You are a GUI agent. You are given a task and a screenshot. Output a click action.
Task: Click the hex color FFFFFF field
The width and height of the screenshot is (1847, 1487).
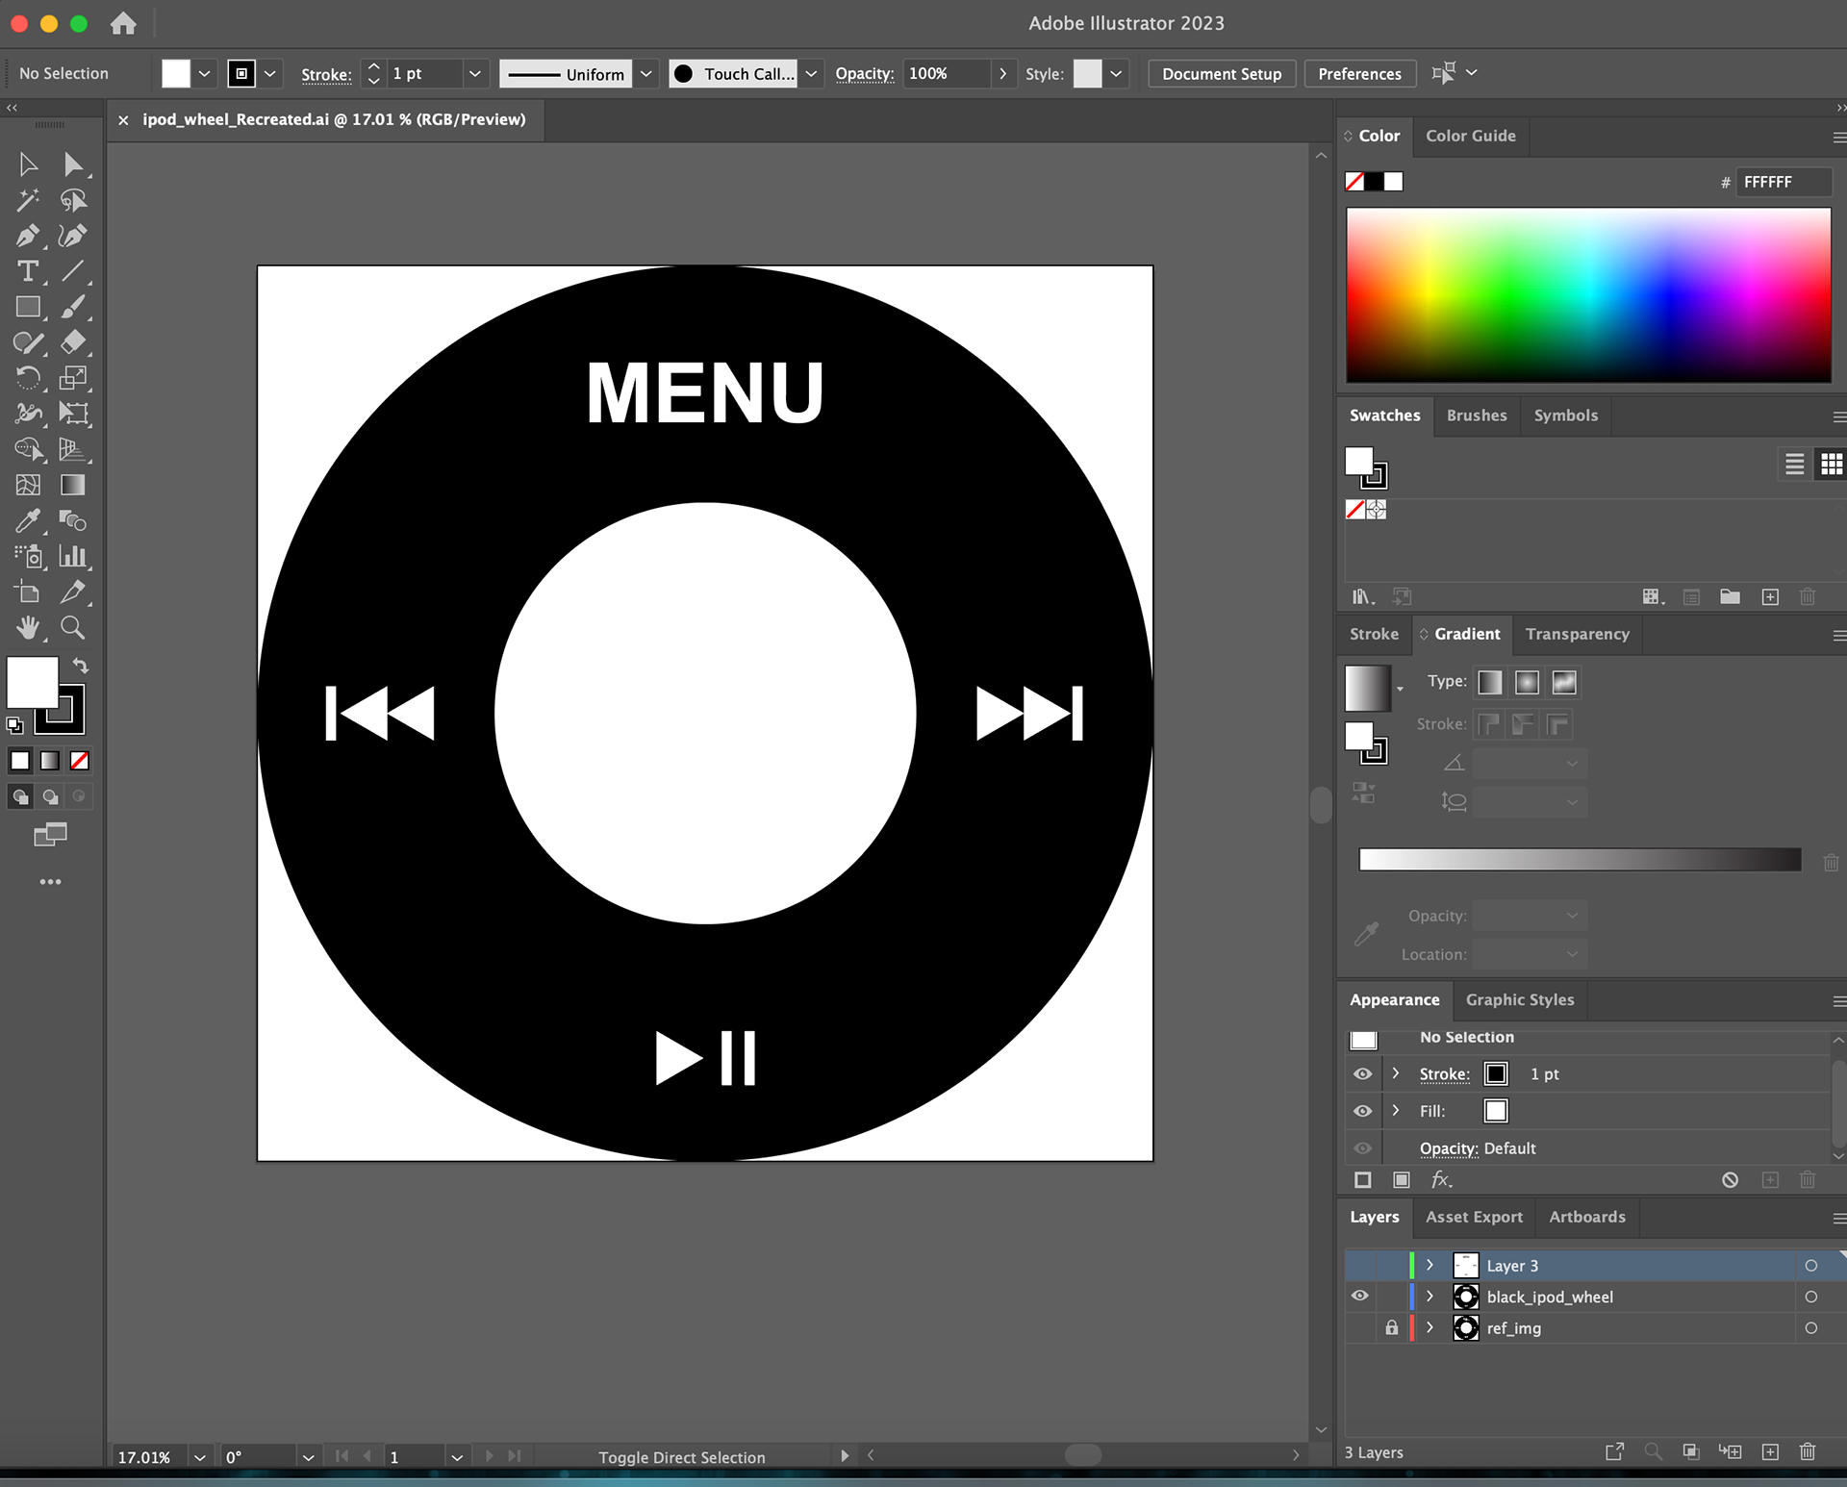pyautogui.click(x=1783, y=182)
